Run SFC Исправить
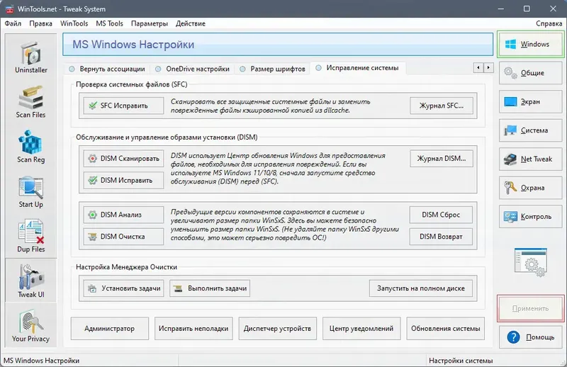The width and height of the screenshot is (567, 367). tap(123, 106)
